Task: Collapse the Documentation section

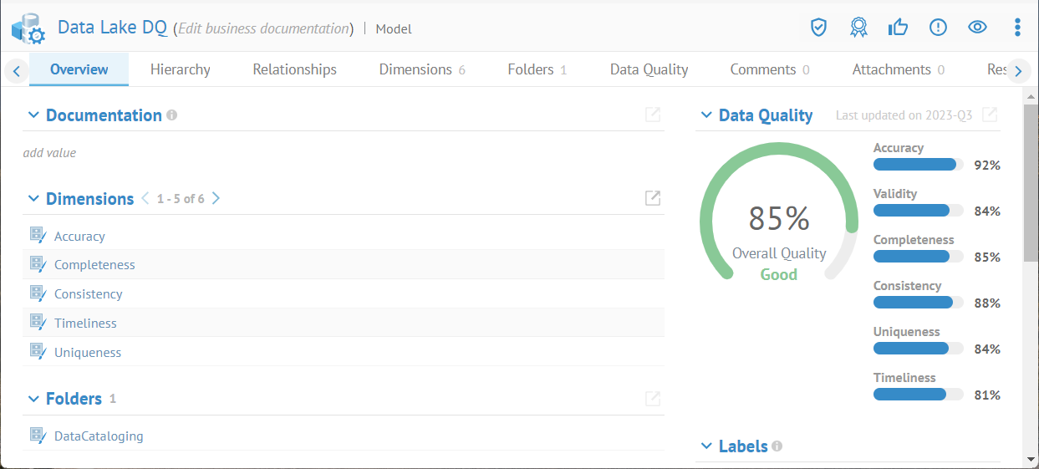Action: (33, 115)
